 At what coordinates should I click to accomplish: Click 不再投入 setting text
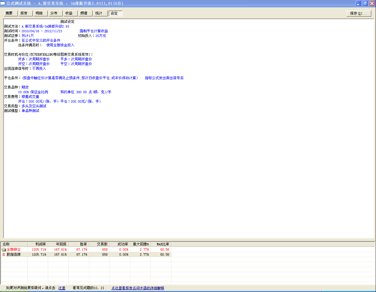pyautogui.click(x=39, y=69)
